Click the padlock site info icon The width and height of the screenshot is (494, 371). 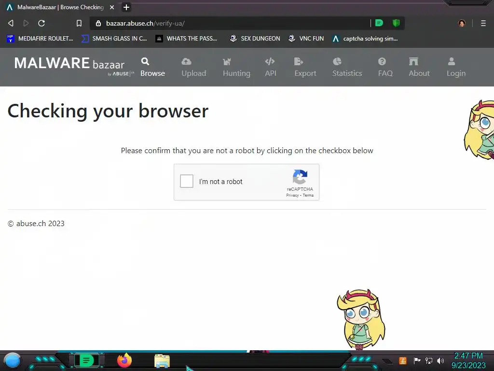coord(98,23)
